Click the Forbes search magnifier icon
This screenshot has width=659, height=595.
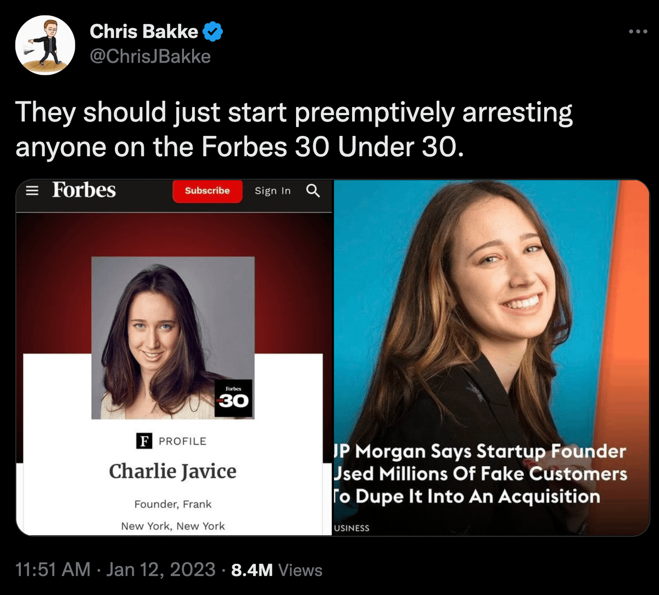pos(313,190)
